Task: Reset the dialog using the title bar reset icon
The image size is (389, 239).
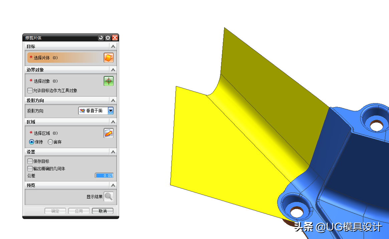Action: [101, 38]
